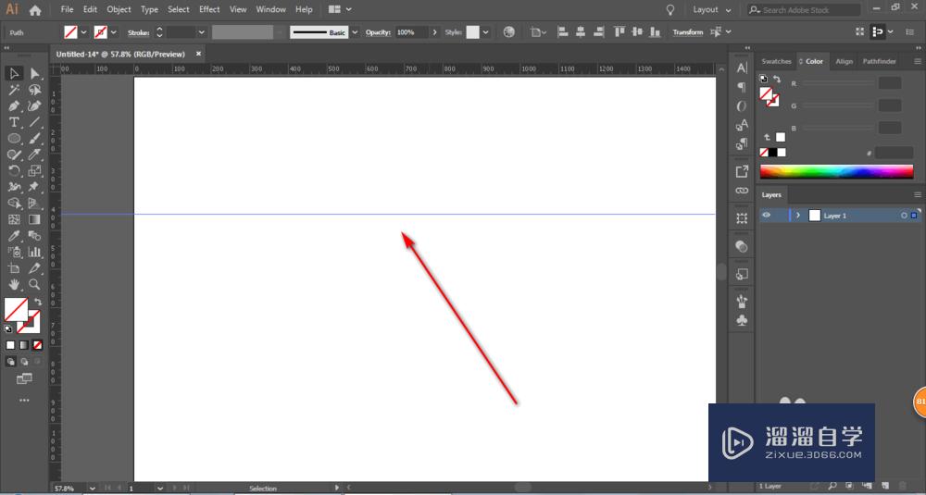Select the Zoom tool
Viewport: 926px width, 495px height.
(35, 284)
